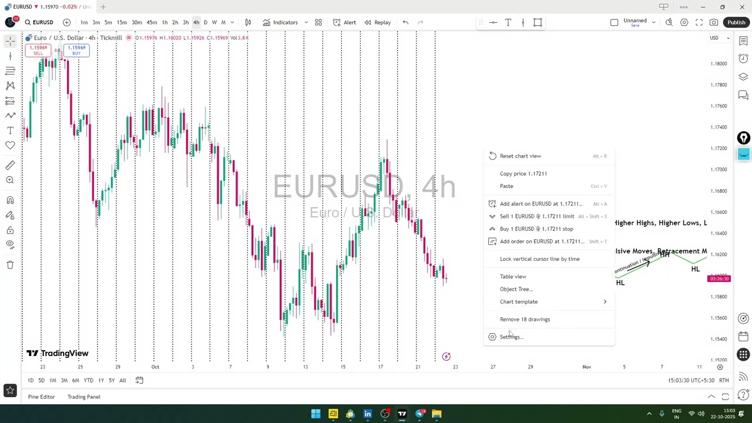This screenshot has height=423, width=752.
Task: Set date range to All
Action: tap(123, 381)
